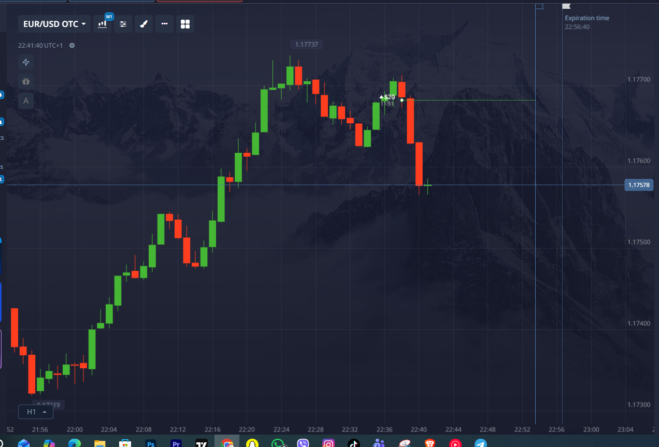Open the chart type and M1 timeframe menu
The height and width of the screenshot is (447, 659).
103,24
